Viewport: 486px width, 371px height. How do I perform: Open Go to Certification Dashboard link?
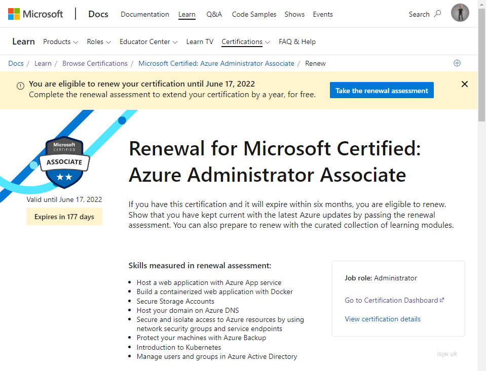394,300
